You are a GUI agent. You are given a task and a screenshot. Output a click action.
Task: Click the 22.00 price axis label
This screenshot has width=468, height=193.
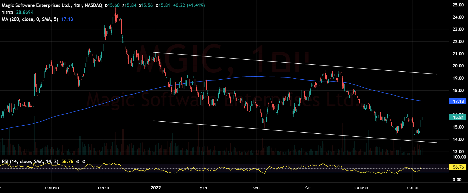pyautogui.click(x=458, y=41)
